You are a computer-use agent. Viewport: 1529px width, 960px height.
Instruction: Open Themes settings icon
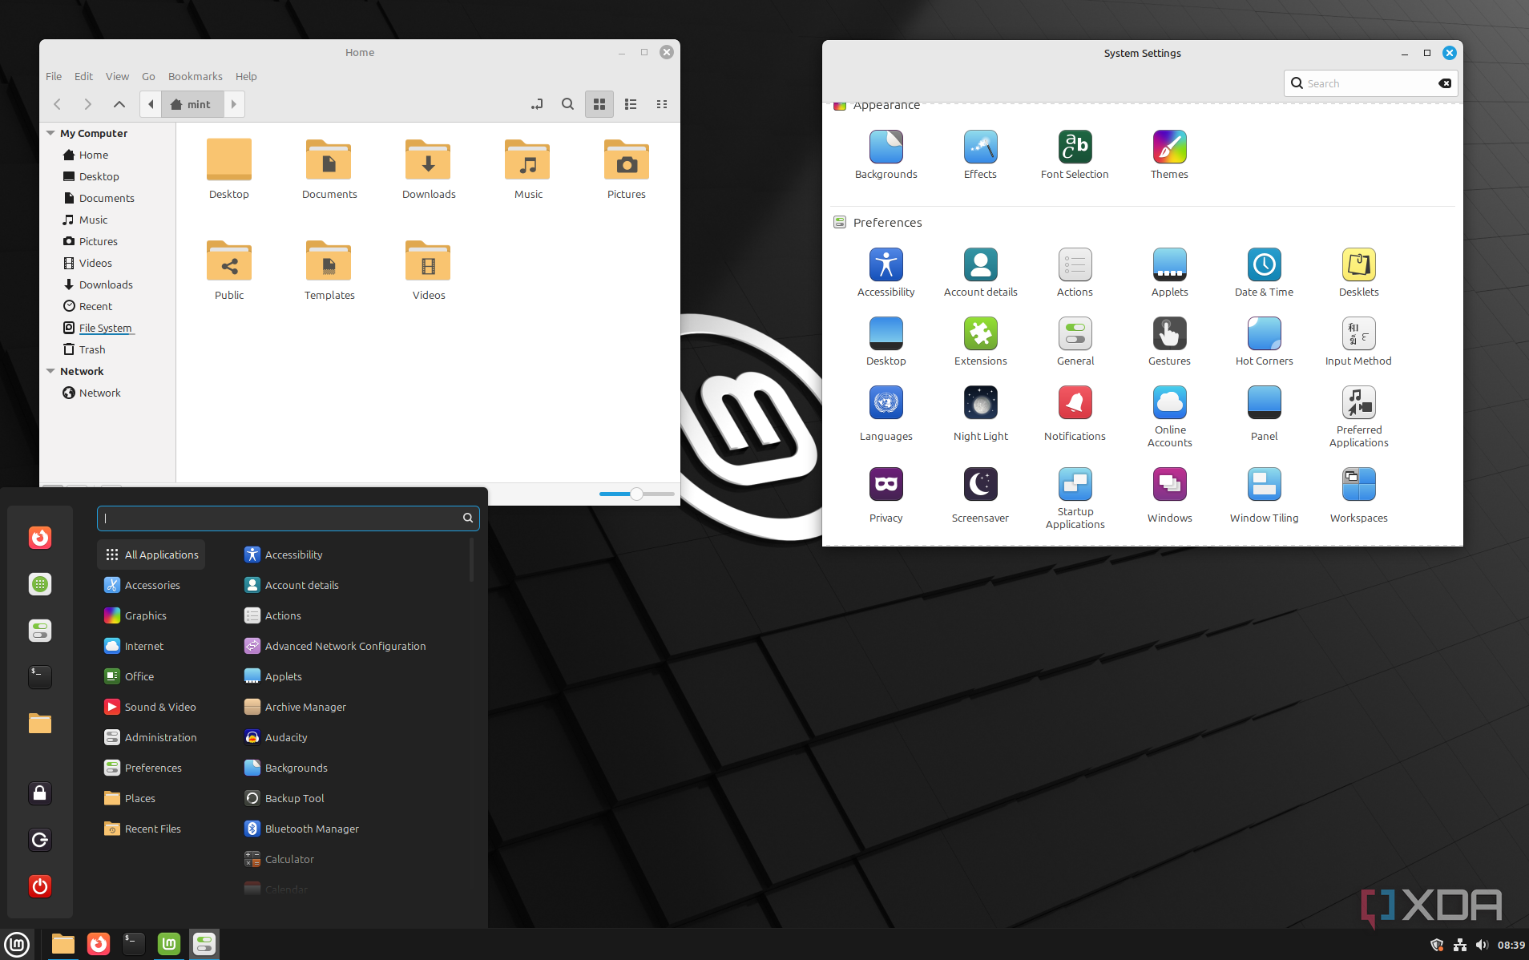[1169, 155]
